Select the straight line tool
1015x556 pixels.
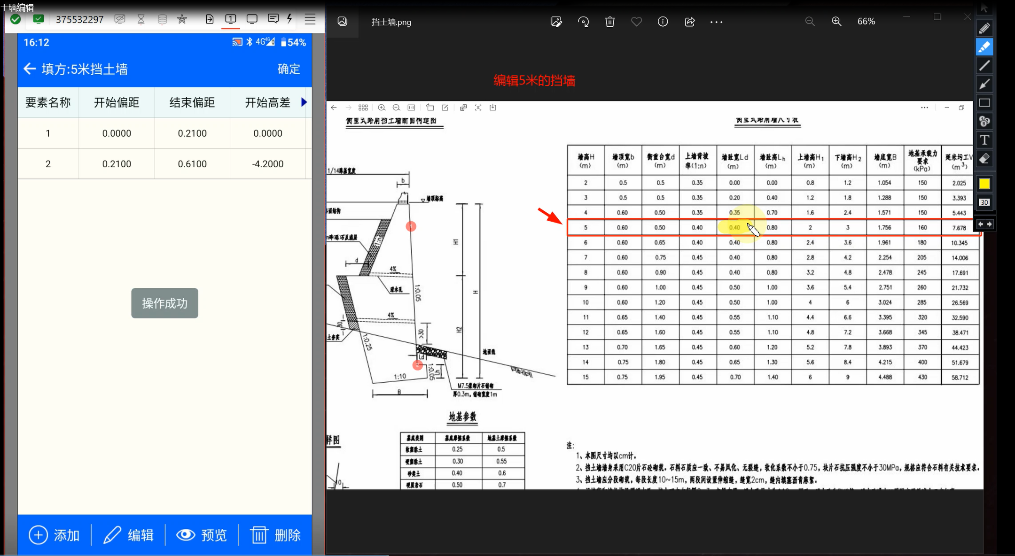[984, 66]
